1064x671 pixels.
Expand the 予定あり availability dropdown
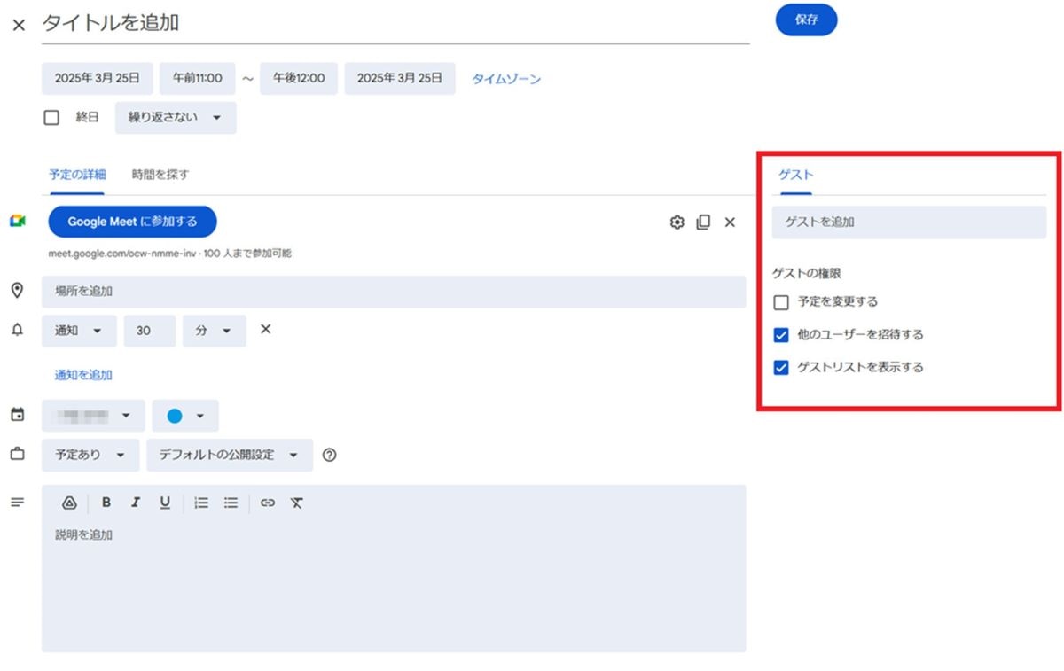[x=90, y=455]
